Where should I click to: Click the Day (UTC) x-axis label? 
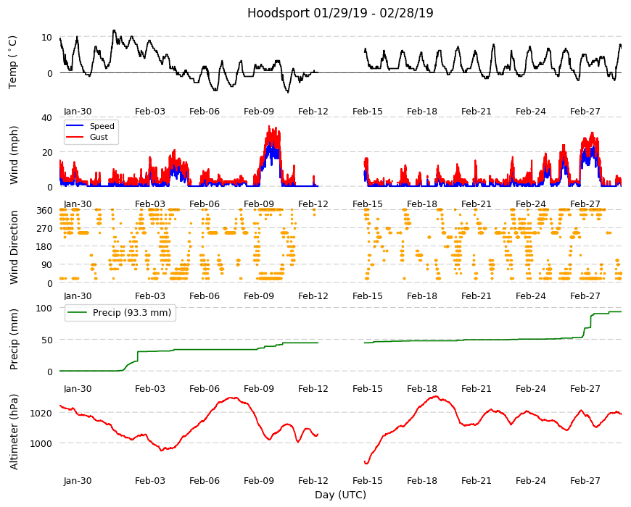(x=340, y=495)
